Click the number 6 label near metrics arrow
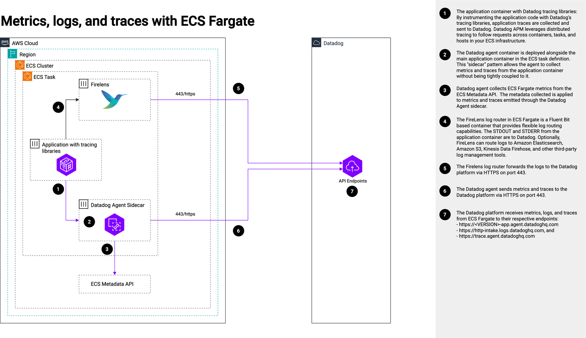 tap(238, 230)
